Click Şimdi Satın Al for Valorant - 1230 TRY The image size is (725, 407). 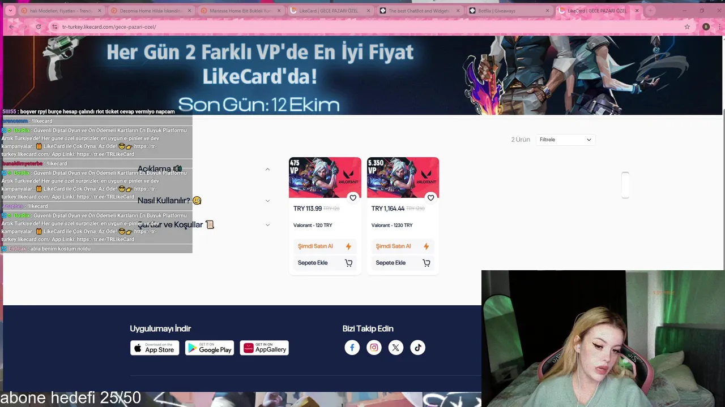point(403,246)
